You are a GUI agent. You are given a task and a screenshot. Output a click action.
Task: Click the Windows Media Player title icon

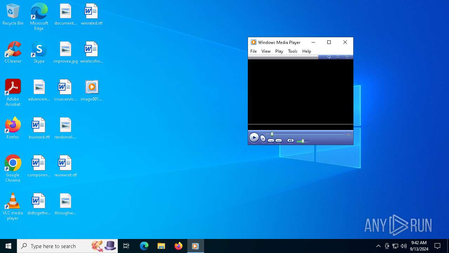tap(254, 42)
